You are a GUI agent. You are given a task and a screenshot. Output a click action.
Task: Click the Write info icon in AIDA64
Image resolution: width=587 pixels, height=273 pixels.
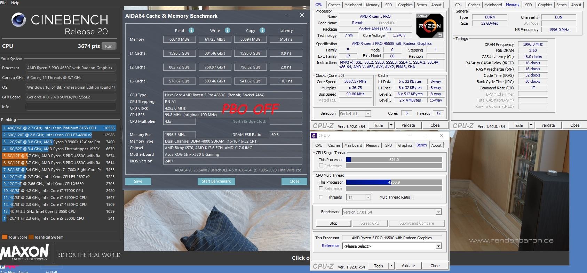point(228,30)
